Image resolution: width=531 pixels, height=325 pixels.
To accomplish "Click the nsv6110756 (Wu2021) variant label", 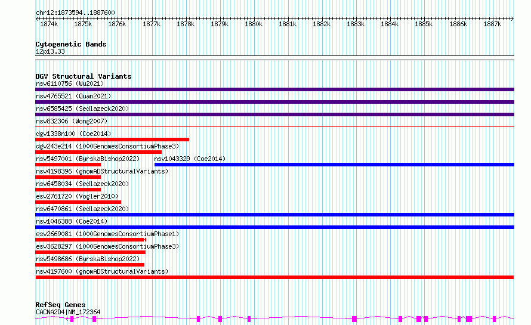I will 70,83.
